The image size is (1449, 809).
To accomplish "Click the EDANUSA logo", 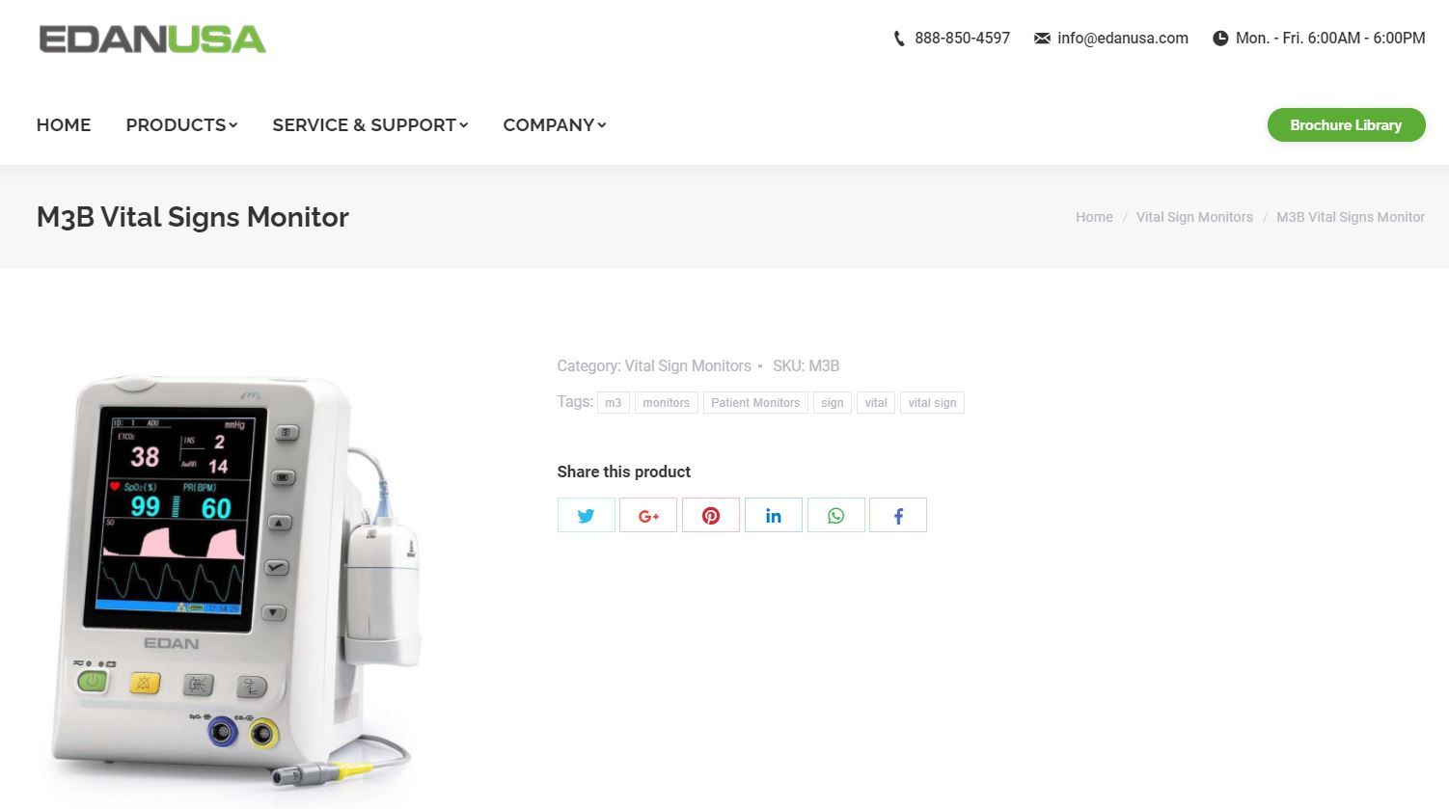I will 152,39.
